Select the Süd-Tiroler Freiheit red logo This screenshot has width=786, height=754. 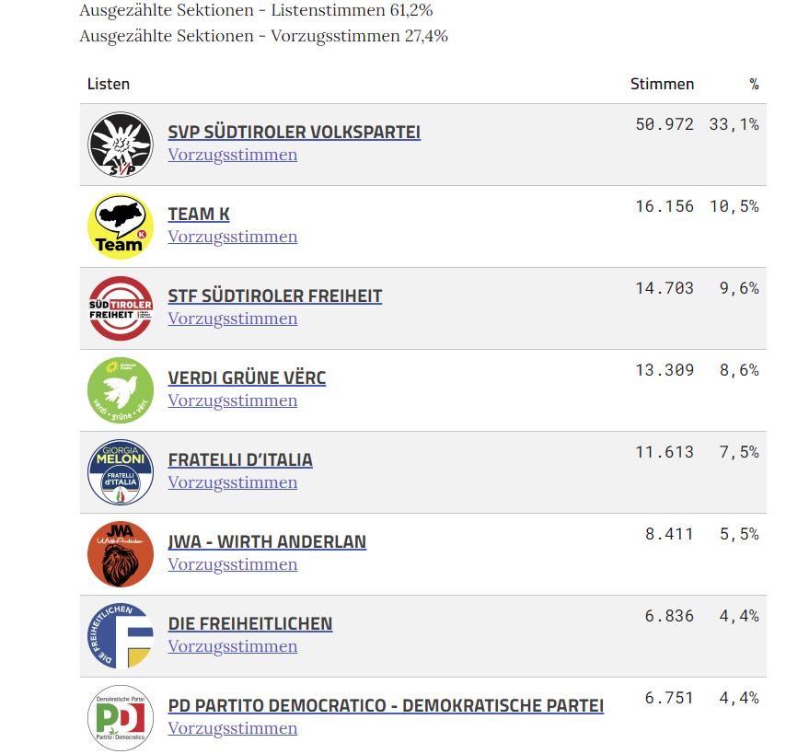(x=121, y=308)
